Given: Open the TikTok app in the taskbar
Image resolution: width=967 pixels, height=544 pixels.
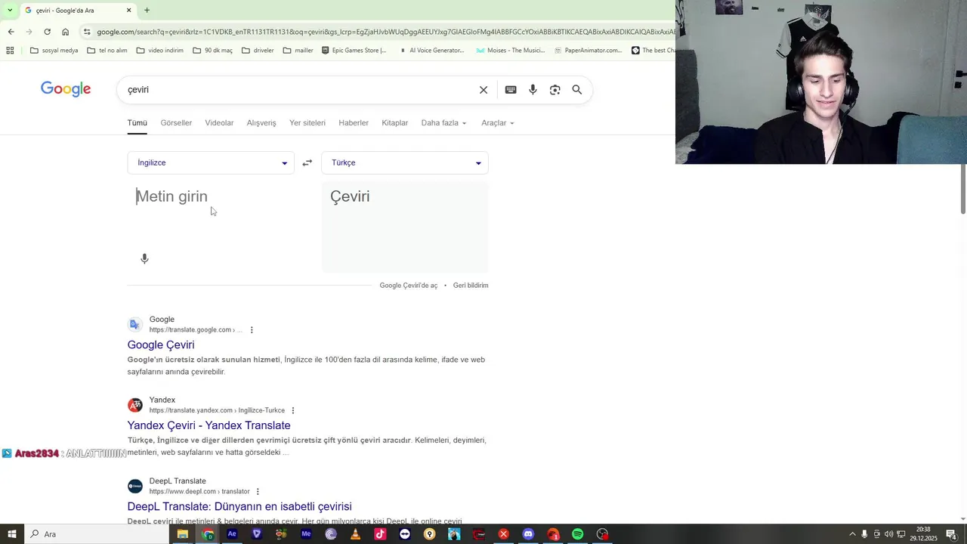Looking at the screenshot, I should (380, 534).
